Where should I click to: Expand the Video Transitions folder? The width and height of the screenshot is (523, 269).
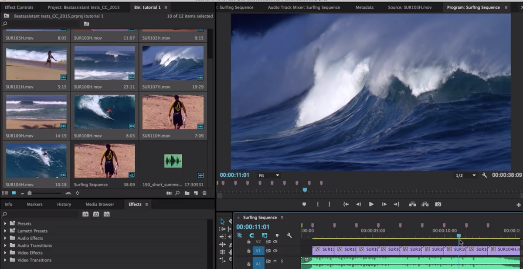coord(5,260)
